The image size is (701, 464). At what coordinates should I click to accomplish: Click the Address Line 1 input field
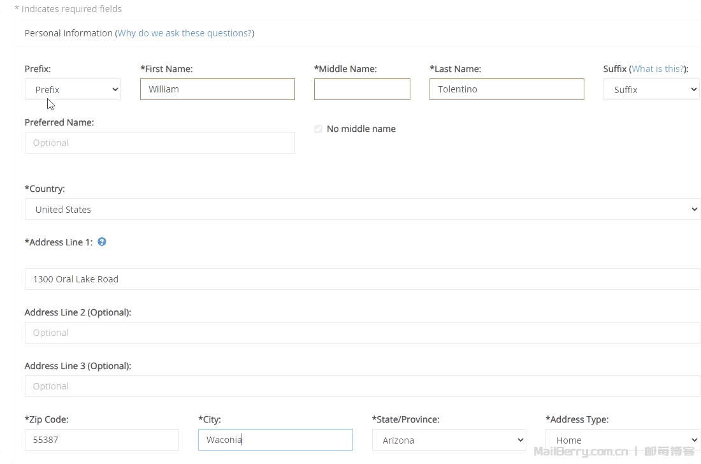click(362, 279)
